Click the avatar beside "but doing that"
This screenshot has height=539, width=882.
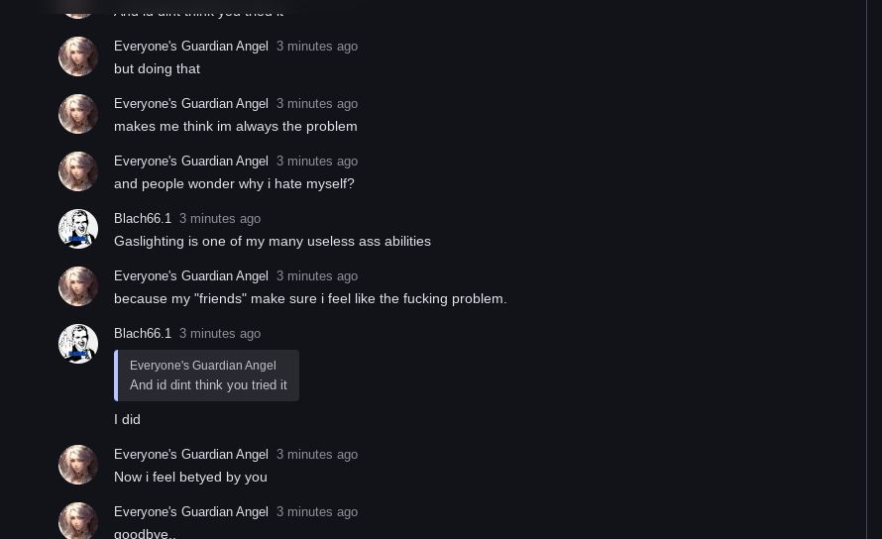point(78,57)
